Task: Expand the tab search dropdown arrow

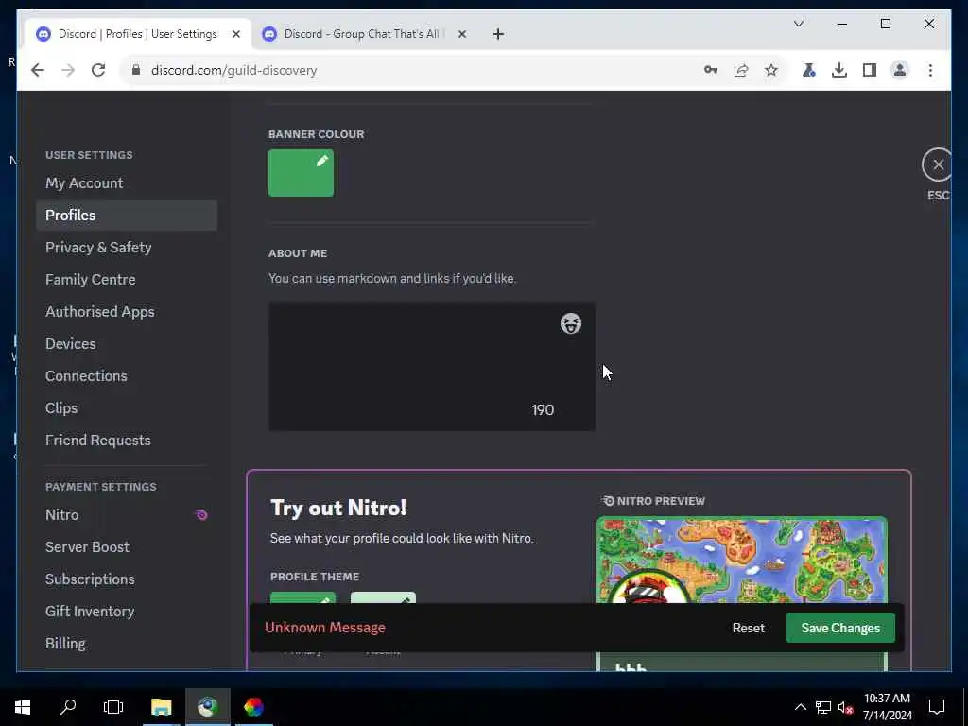Action: click(x=798, y=24)
